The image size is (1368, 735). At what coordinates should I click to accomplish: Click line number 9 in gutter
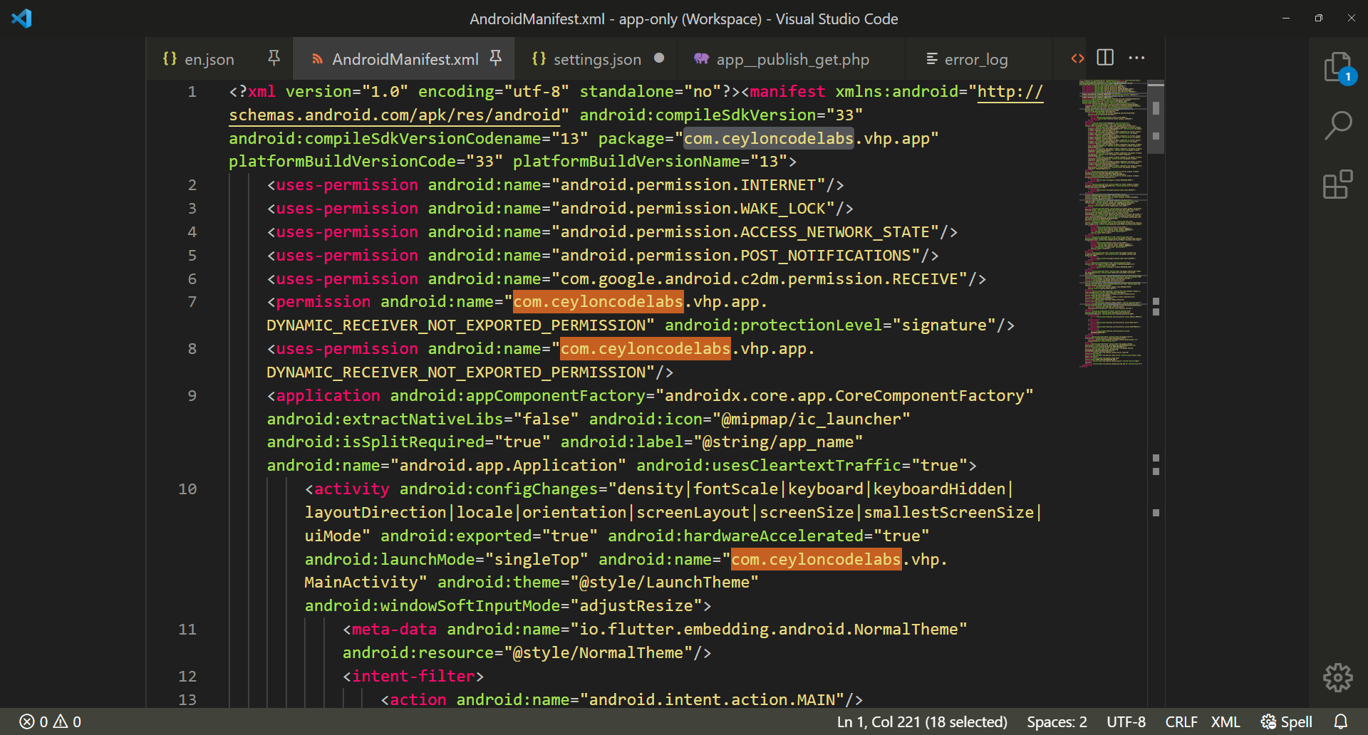coord(192,396)
